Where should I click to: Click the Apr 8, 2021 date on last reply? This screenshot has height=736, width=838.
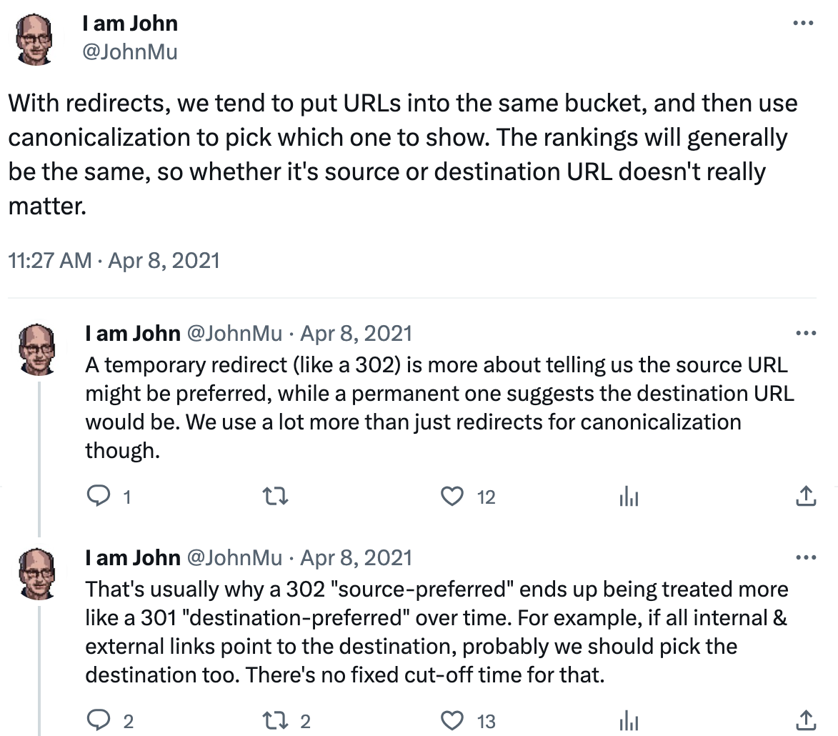pyautogui.click(x=356, y=557)
